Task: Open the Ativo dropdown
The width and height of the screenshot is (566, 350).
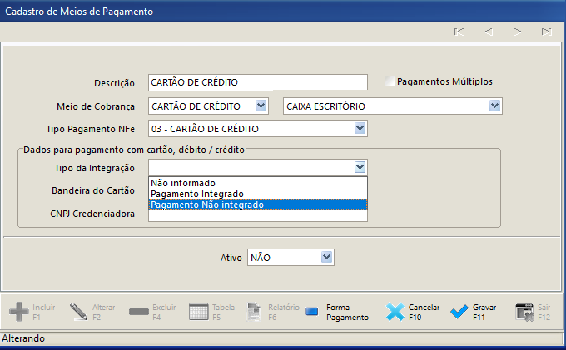Action: (326, 257)
